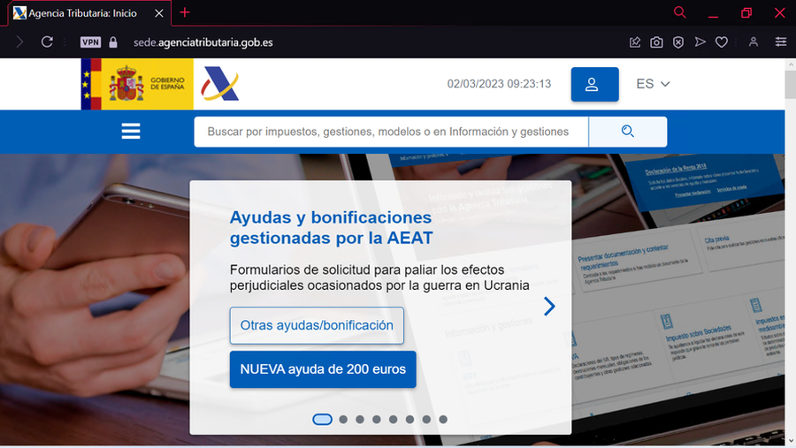Open the browser Easy Setup sliders icon
796x448 pixels.
(x=781, y=42)
